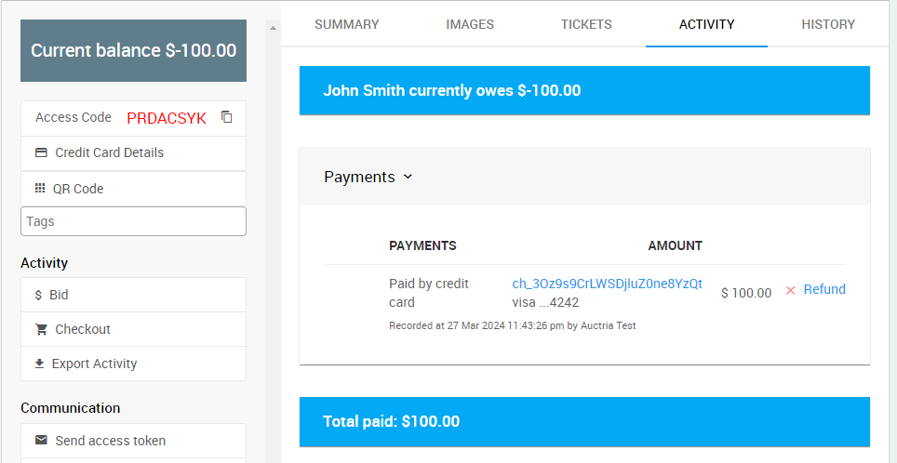Click the Credit Card Details button
The width and height of the screenshot is (897, 463).
tap(109, 152)
